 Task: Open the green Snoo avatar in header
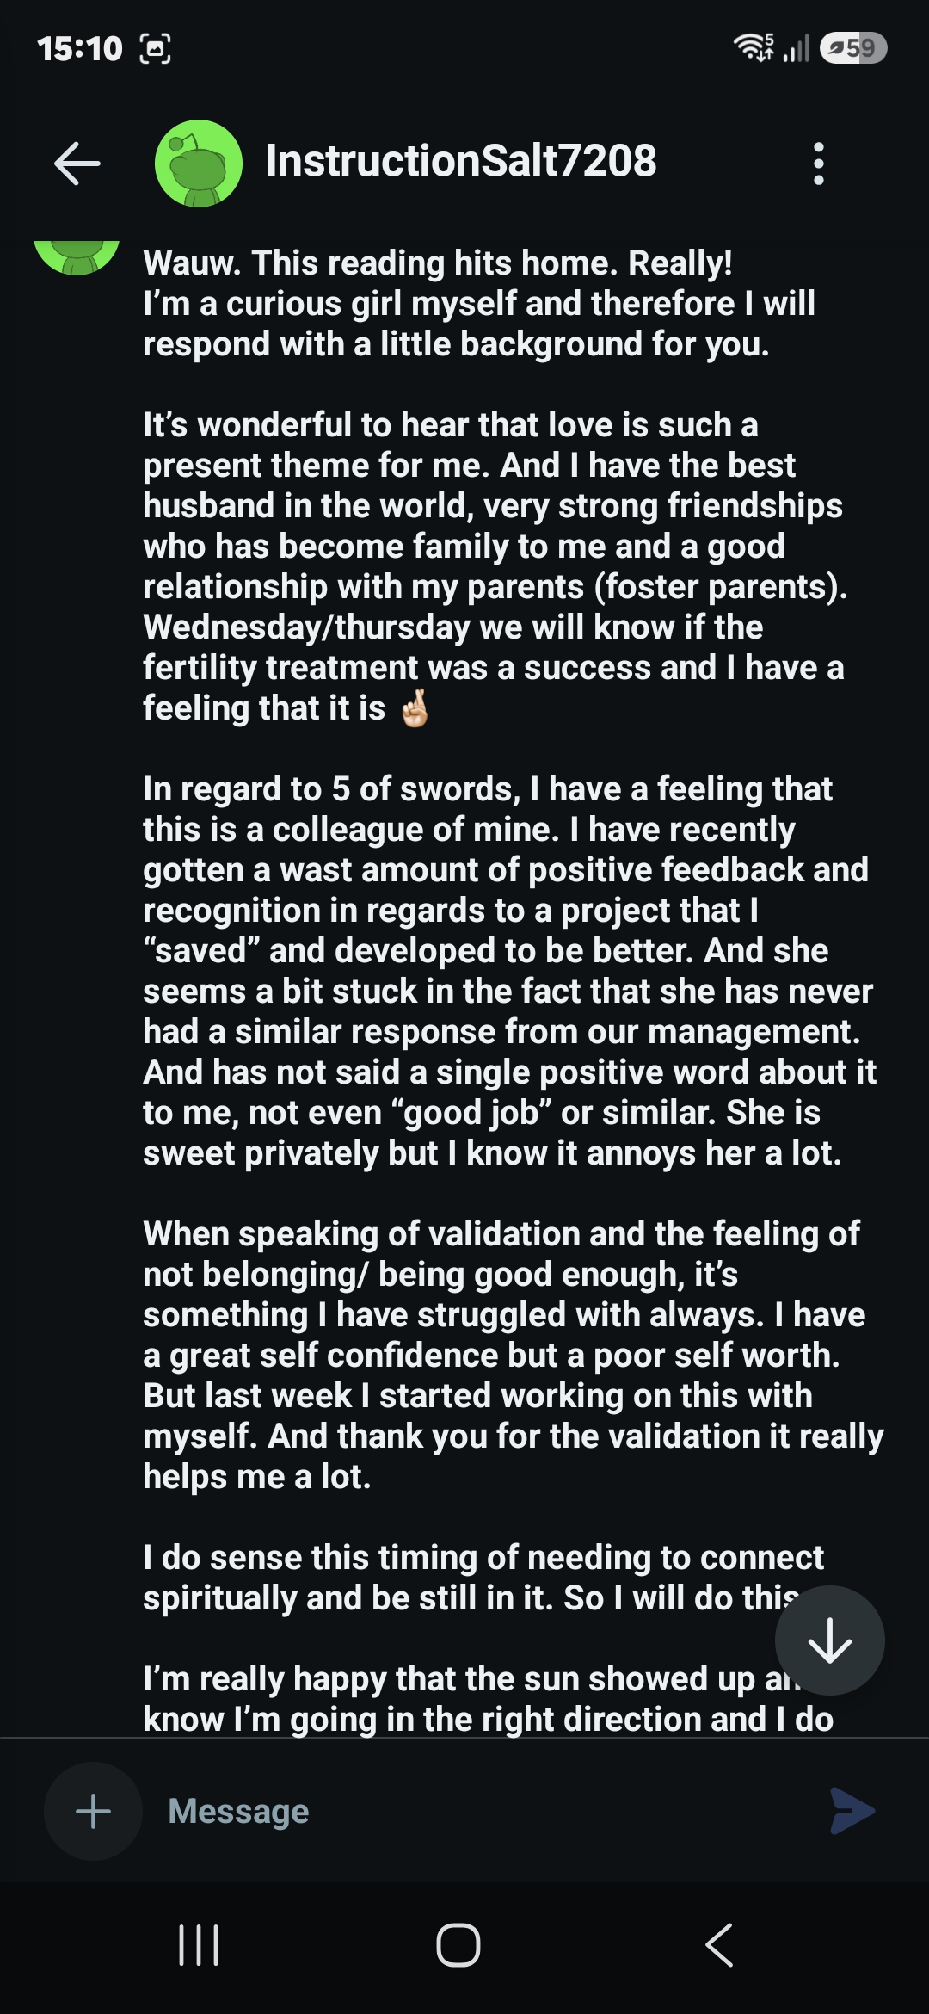(198, 164)
